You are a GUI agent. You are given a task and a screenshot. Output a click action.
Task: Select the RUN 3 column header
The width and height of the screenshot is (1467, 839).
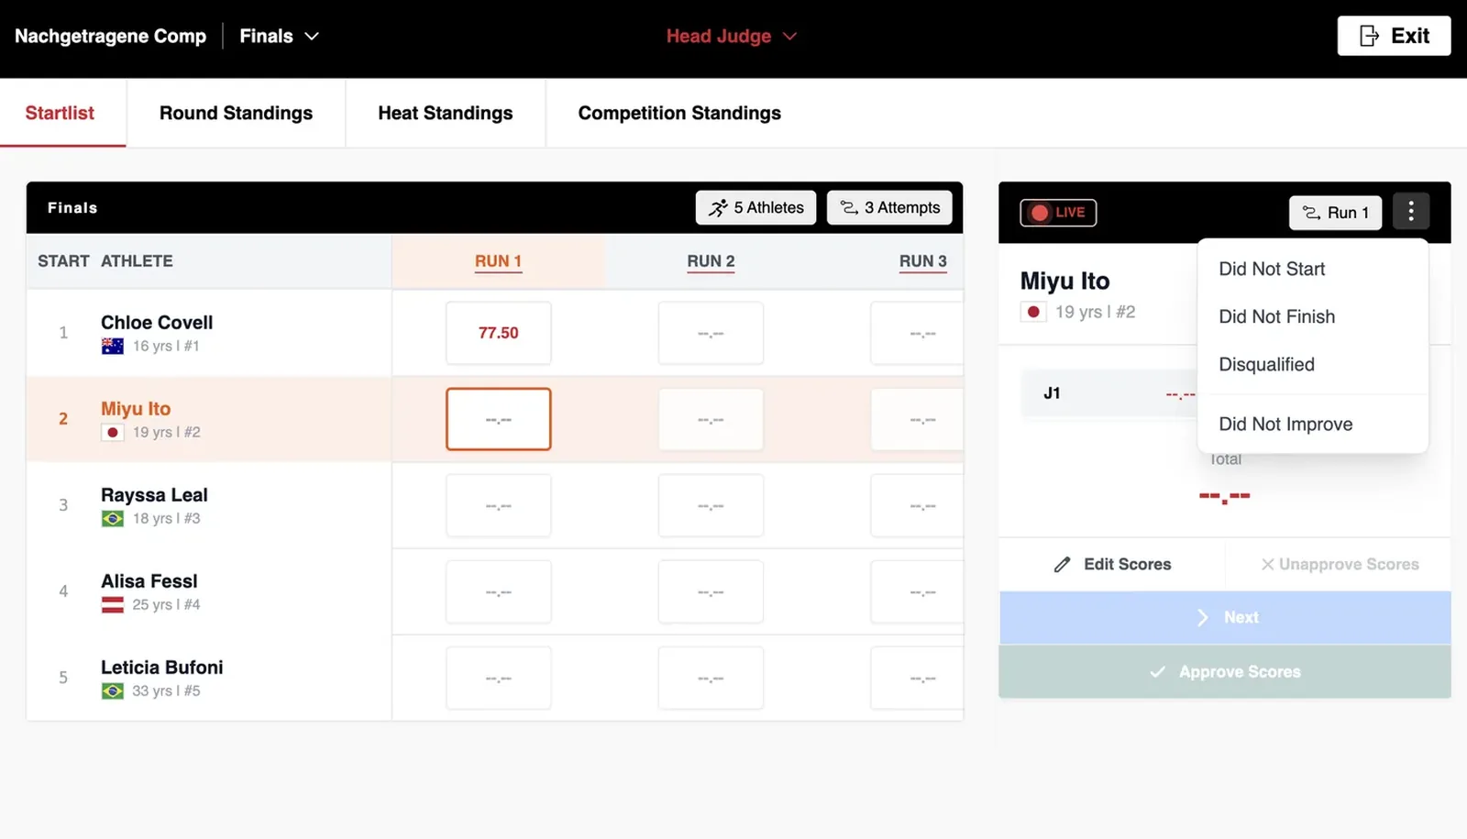pos(922,261)
